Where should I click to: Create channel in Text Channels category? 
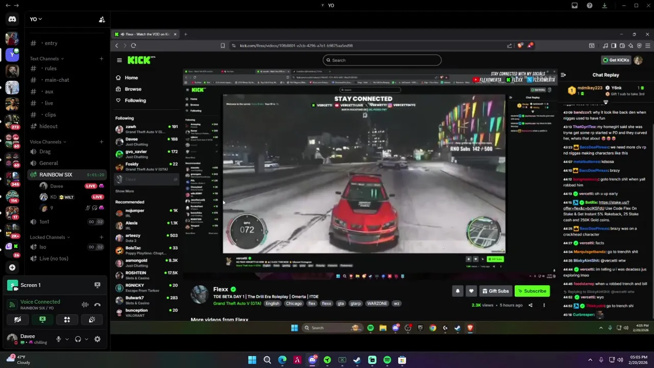(x=101, y=59)
